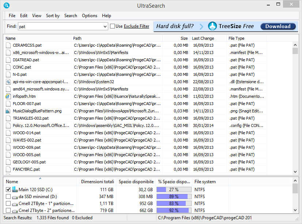Click image icon of MusicDialogBluePattern.png

coord(8,111)
